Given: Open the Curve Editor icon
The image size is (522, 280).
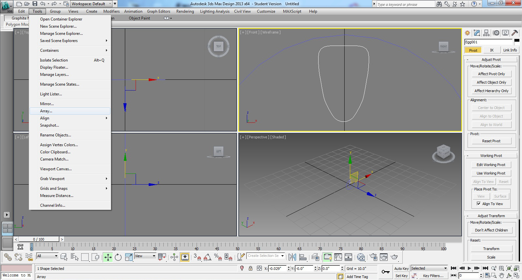Looking at the screenshot, I should (x=338, y=257).
